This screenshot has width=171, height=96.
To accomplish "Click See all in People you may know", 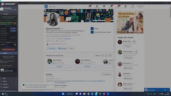I will click(98, 55).
